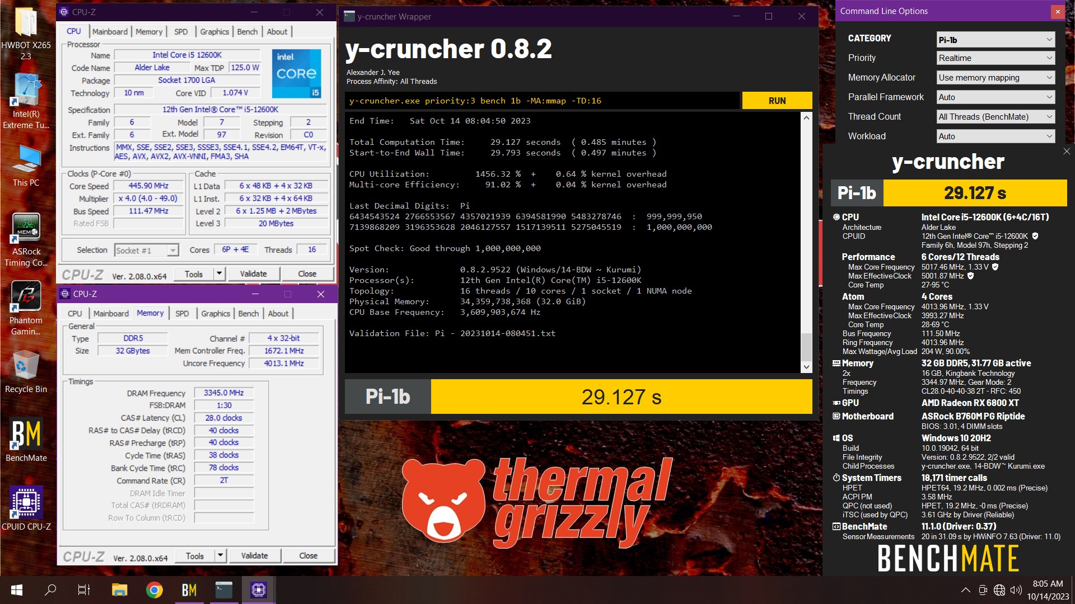Click the Pi-1b 29.127 s result bar

578,397
